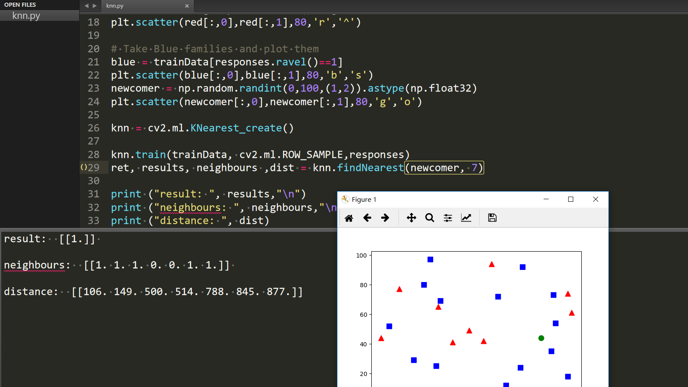Switch to previous tab with left arrow
The height and width of the screenshot is (387, 688).
[x=86, y=6]
